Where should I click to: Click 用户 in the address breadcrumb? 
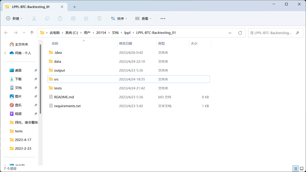pyautogui.click(x=87, y=33)
